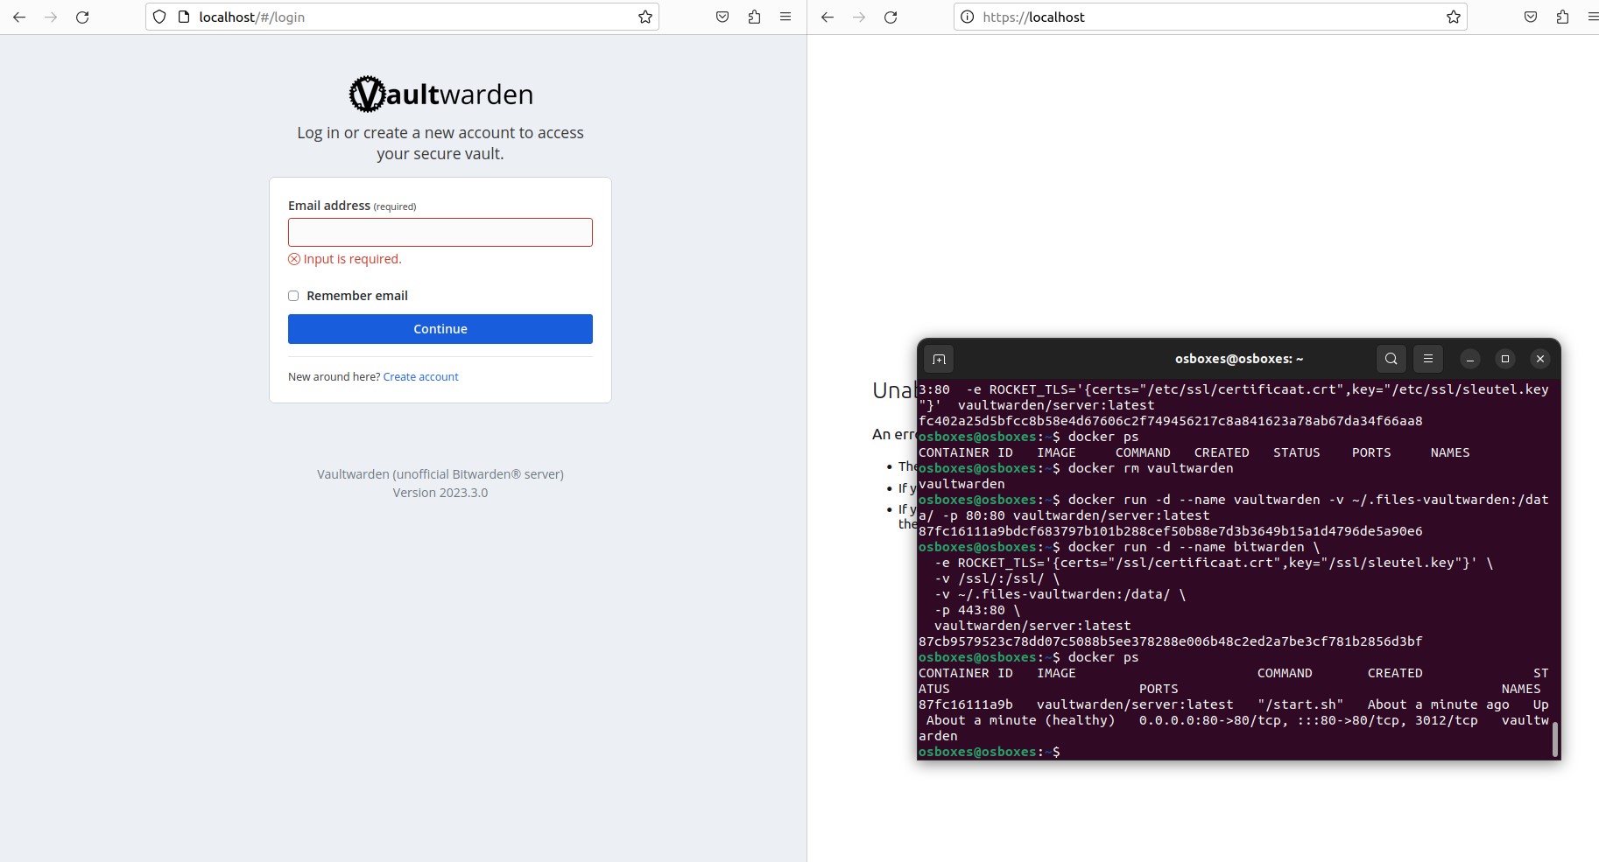Click the hash line starting 87cb9579523c
The width and height of the screenshot is (1599, 862).
click(1170, 641)
